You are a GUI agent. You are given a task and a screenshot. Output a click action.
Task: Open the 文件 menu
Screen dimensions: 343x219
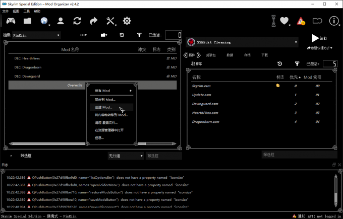(x=6, y=11)
